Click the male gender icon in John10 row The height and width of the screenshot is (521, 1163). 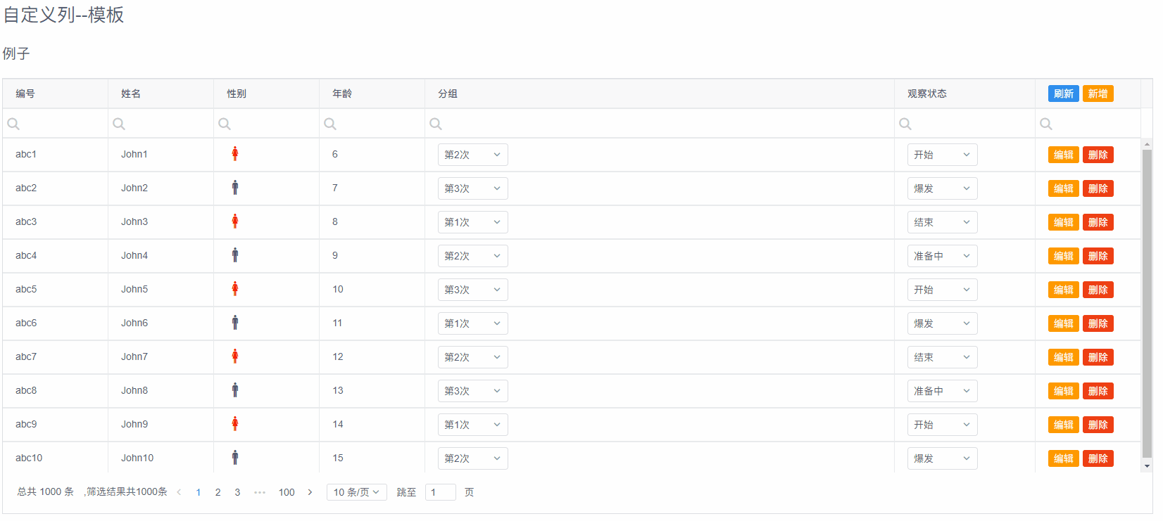tap(235, 458)
